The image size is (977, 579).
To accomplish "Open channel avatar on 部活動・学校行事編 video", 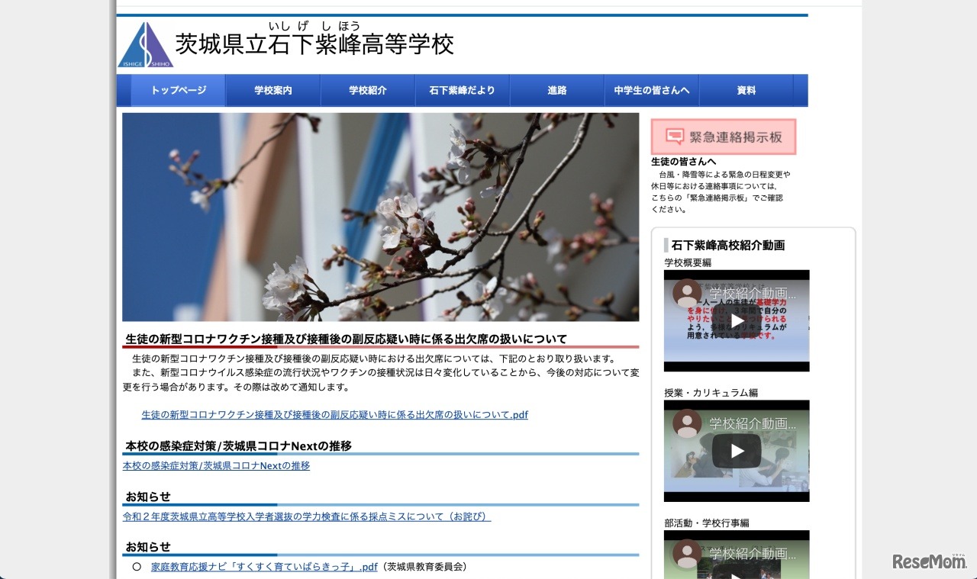I will tap(687, 554).
